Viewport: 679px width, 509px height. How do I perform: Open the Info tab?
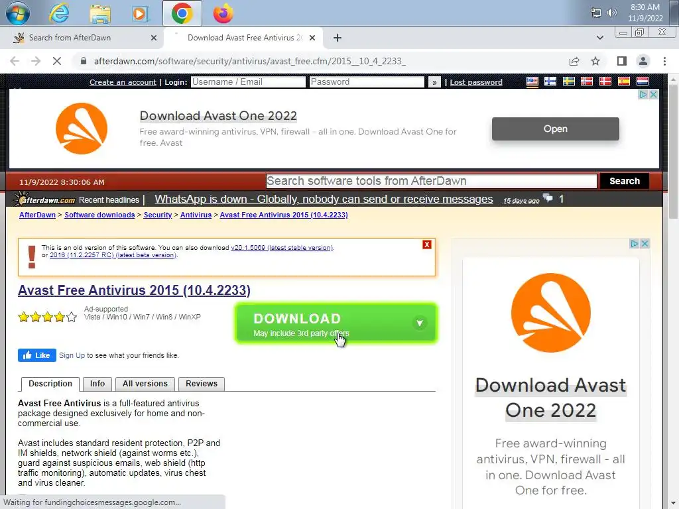pyautogui.click(x=97, y=384)
